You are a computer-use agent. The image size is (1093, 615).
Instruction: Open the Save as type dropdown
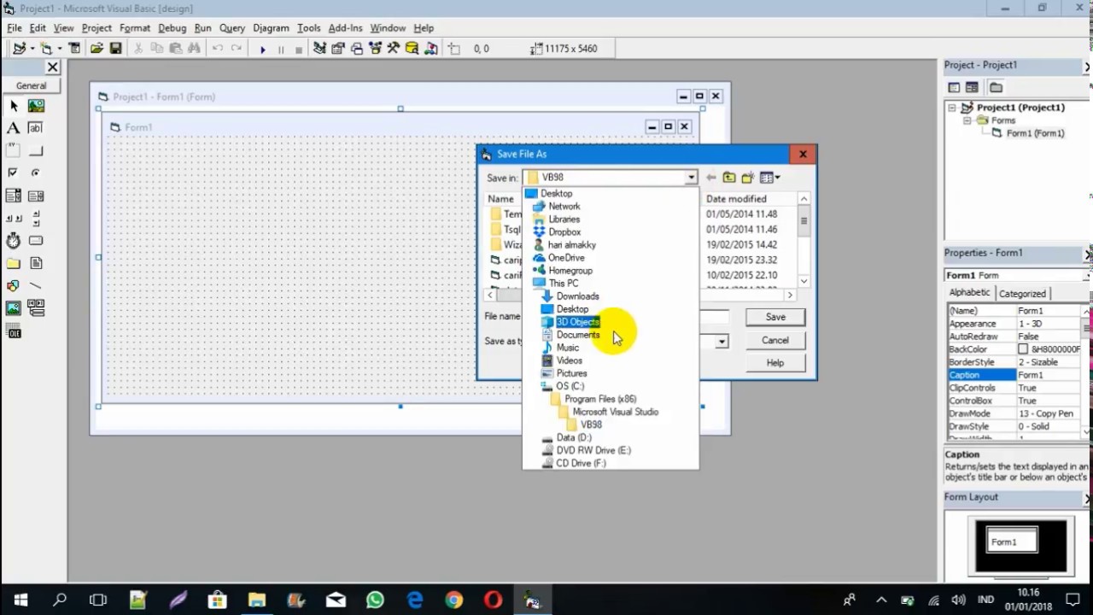(x=722, y=342)
